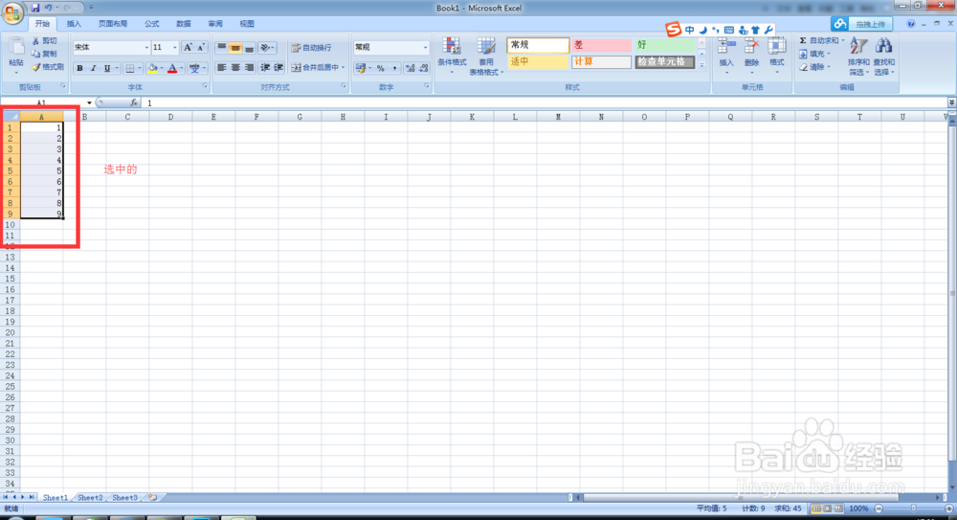Open Excel Help question mark icon
The width and height of the screenshot is (957, 520).
[911, 24]
